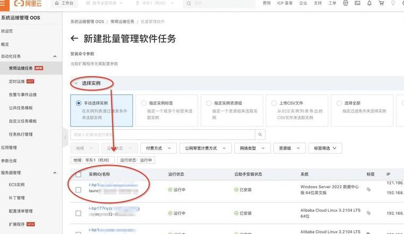The width and height of the screenshot is (404, 234).
Task: Open 欢迎页 in sidebar
Action: (x=7, y=31)
